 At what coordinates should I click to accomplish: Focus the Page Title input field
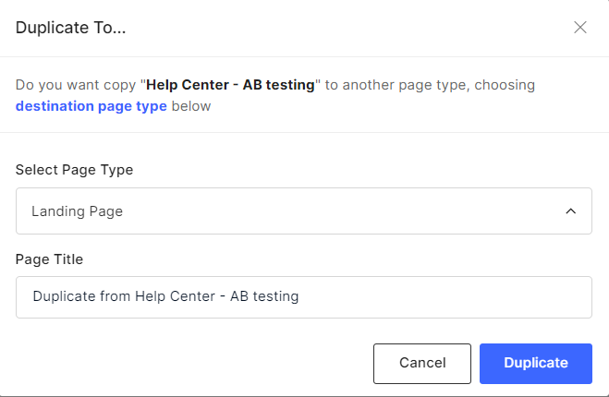(x=303, y=297)
